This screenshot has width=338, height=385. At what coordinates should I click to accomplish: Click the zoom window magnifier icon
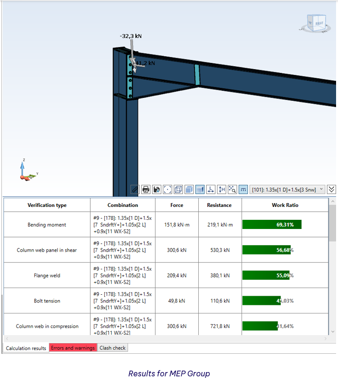(x=232, y=190)
